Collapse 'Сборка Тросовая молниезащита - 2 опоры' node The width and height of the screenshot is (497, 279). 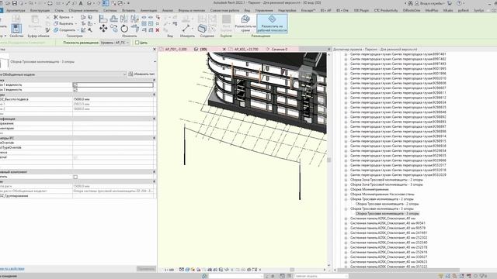tap(346, 199)
